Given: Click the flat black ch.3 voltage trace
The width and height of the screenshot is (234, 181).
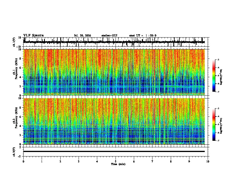Looking at the screenshot, I should [x=114, y=151].
